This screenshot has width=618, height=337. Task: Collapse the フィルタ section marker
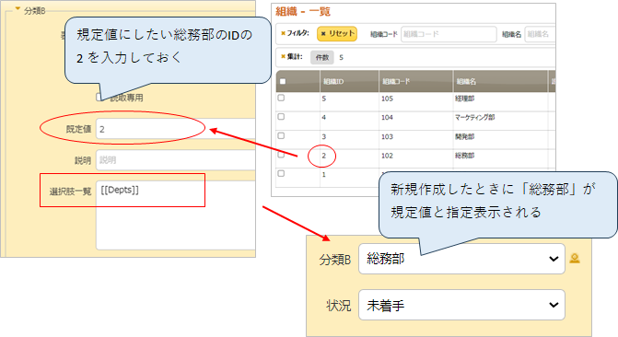(x=283, y=33)
